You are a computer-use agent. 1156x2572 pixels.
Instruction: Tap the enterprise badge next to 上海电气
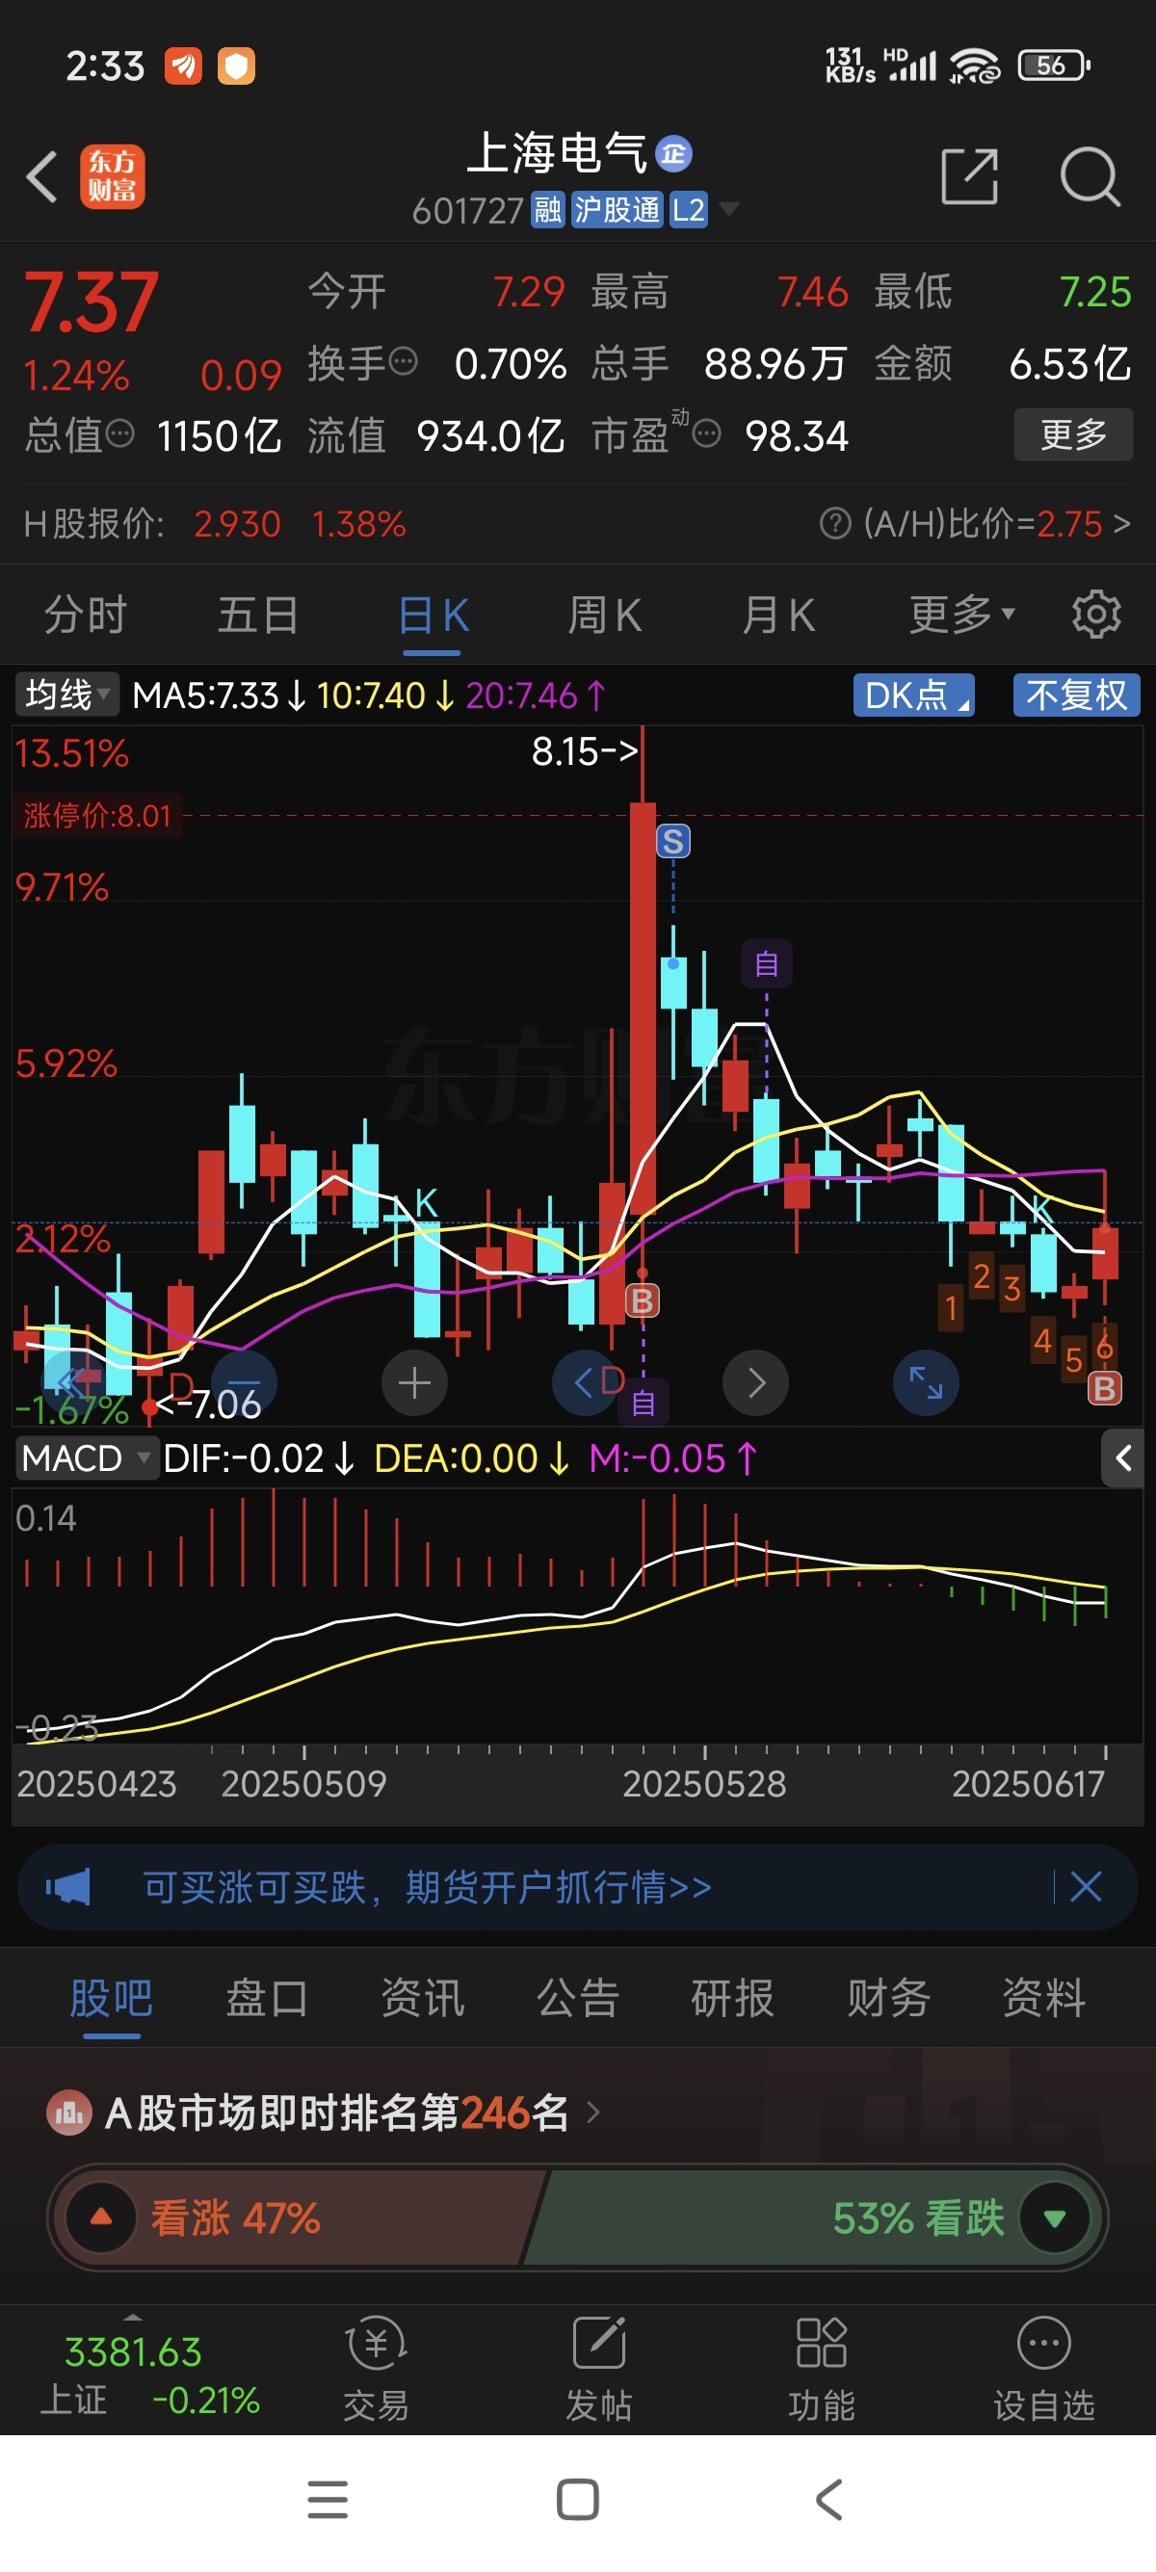pos(673,154)
